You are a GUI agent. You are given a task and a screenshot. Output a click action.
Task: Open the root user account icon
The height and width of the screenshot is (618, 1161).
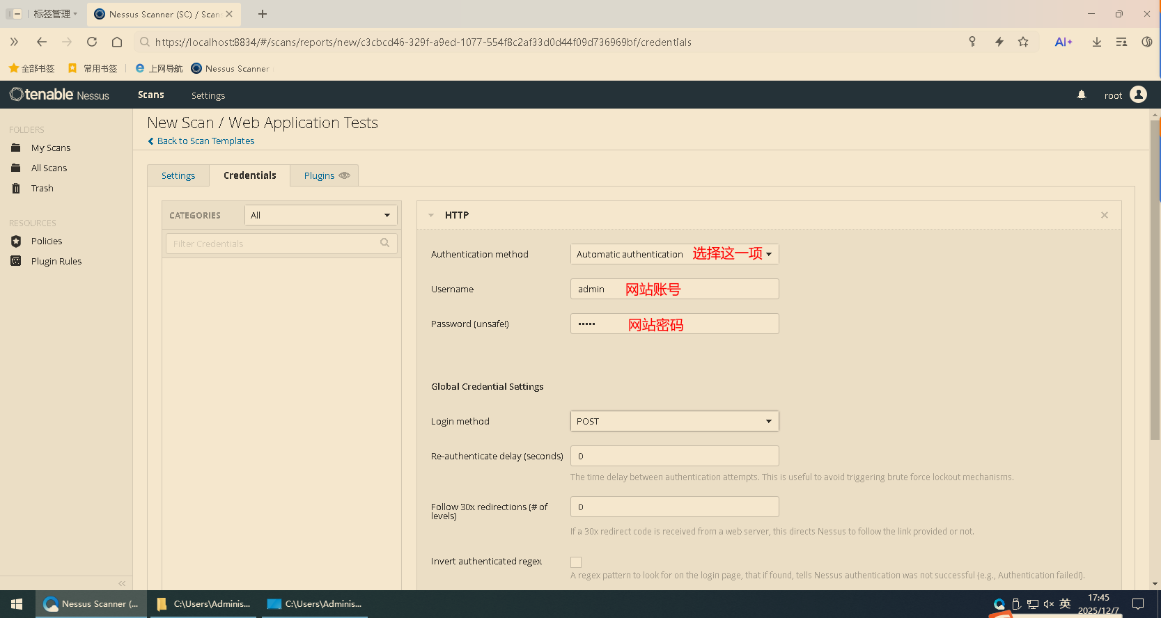[1138, 95]
